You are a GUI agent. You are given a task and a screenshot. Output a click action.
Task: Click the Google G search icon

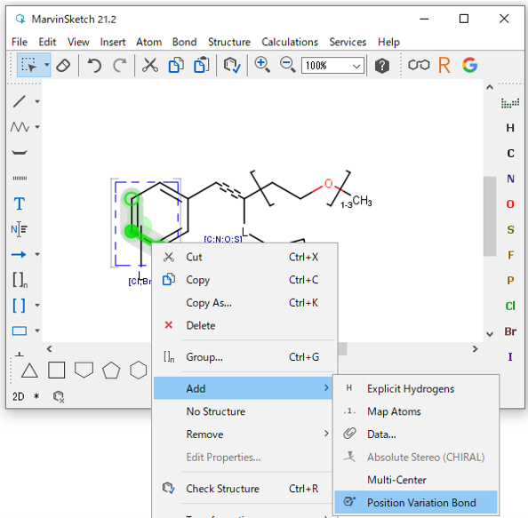pos(469,65)
